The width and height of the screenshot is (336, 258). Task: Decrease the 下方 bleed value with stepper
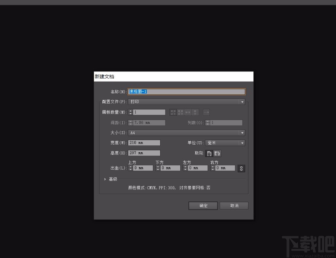point(157,170)
